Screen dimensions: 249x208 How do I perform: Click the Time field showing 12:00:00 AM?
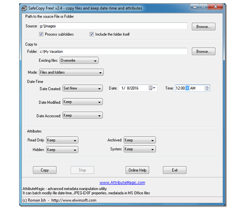tap(193, 88)
